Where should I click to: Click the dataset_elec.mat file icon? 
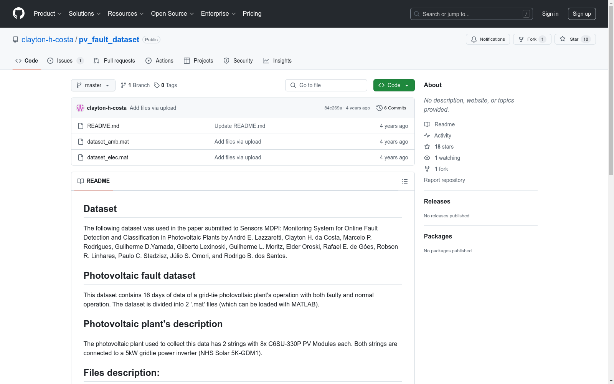coord(81,157)
